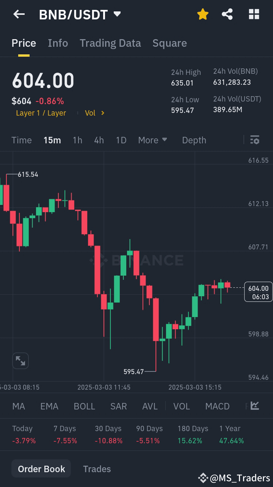
Task: Enable the BOLL indicator overlay
Action: pyautogui.click(x=84, y=406)
